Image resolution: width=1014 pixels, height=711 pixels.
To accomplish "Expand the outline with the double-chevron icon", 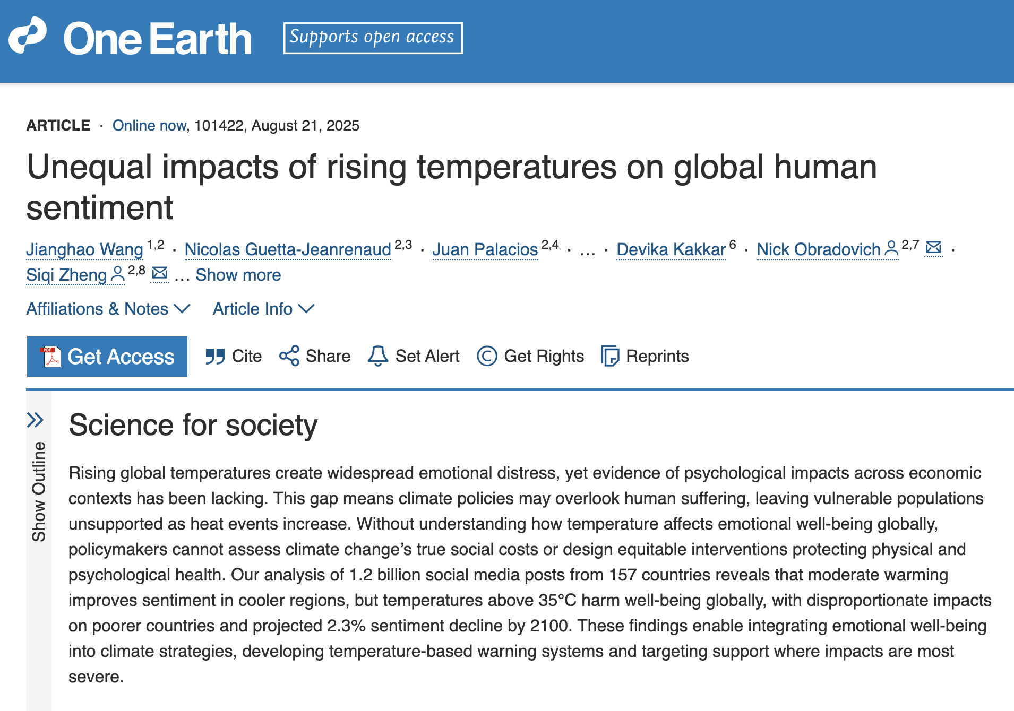I will pos(36,419).
